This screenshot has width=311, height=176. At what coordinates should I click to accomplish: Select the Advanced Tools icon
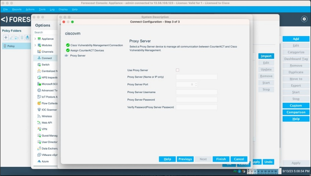[x=39, y=90]
